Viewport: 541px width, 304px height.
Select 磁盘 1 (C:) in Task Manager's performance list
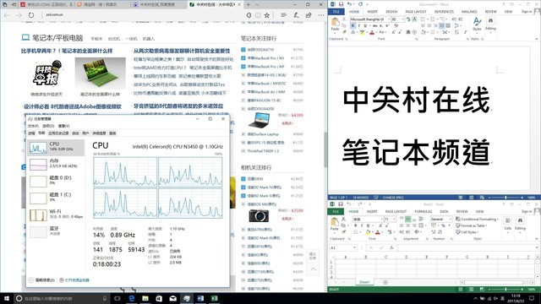56,198
